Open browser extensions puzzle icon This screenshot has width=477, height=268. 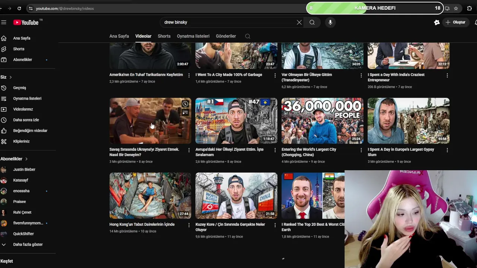[470, 8]
